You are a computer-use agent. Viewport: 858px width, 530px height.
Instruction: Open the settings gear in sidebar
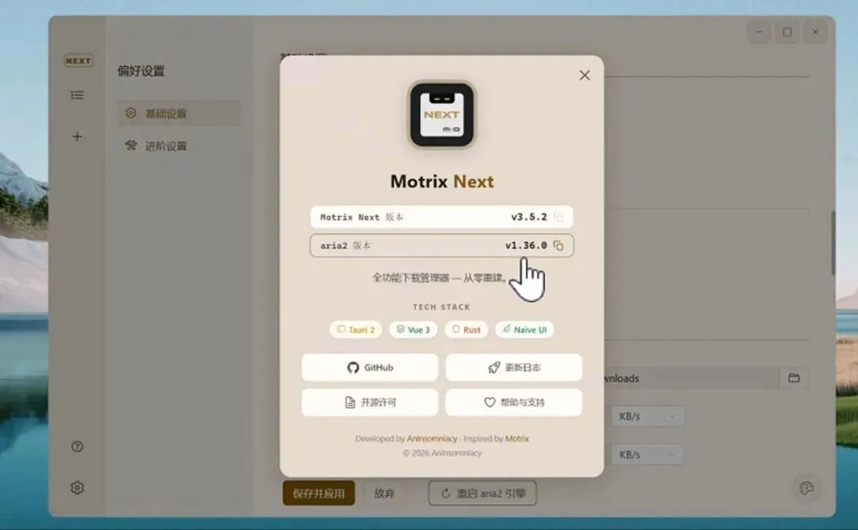[x=77, y=488]
